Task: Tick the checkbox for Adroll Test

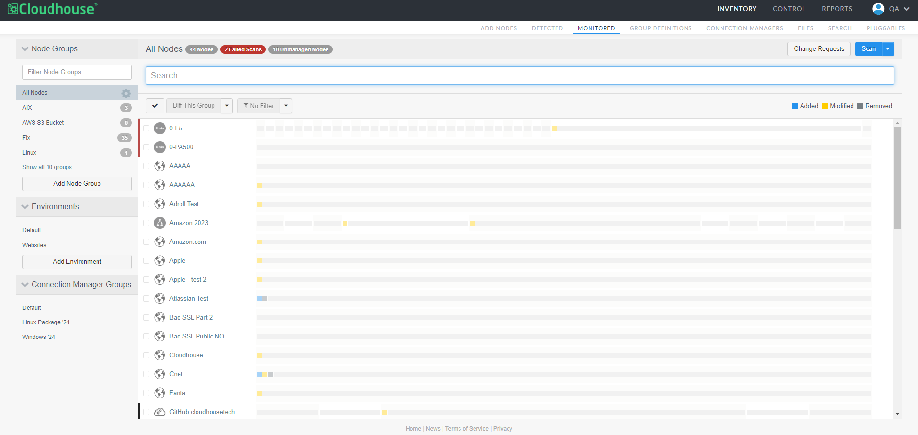Action: [146, 204]
